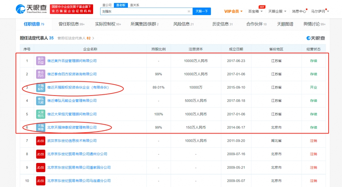Click the 经营状态 column header
The image size is (342, 187).
point(313,49)
